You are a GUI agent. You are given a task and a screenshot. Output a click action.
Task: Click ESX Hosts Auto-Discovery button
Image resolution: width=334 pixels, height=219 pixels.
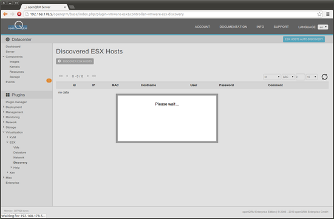[304, 39]
